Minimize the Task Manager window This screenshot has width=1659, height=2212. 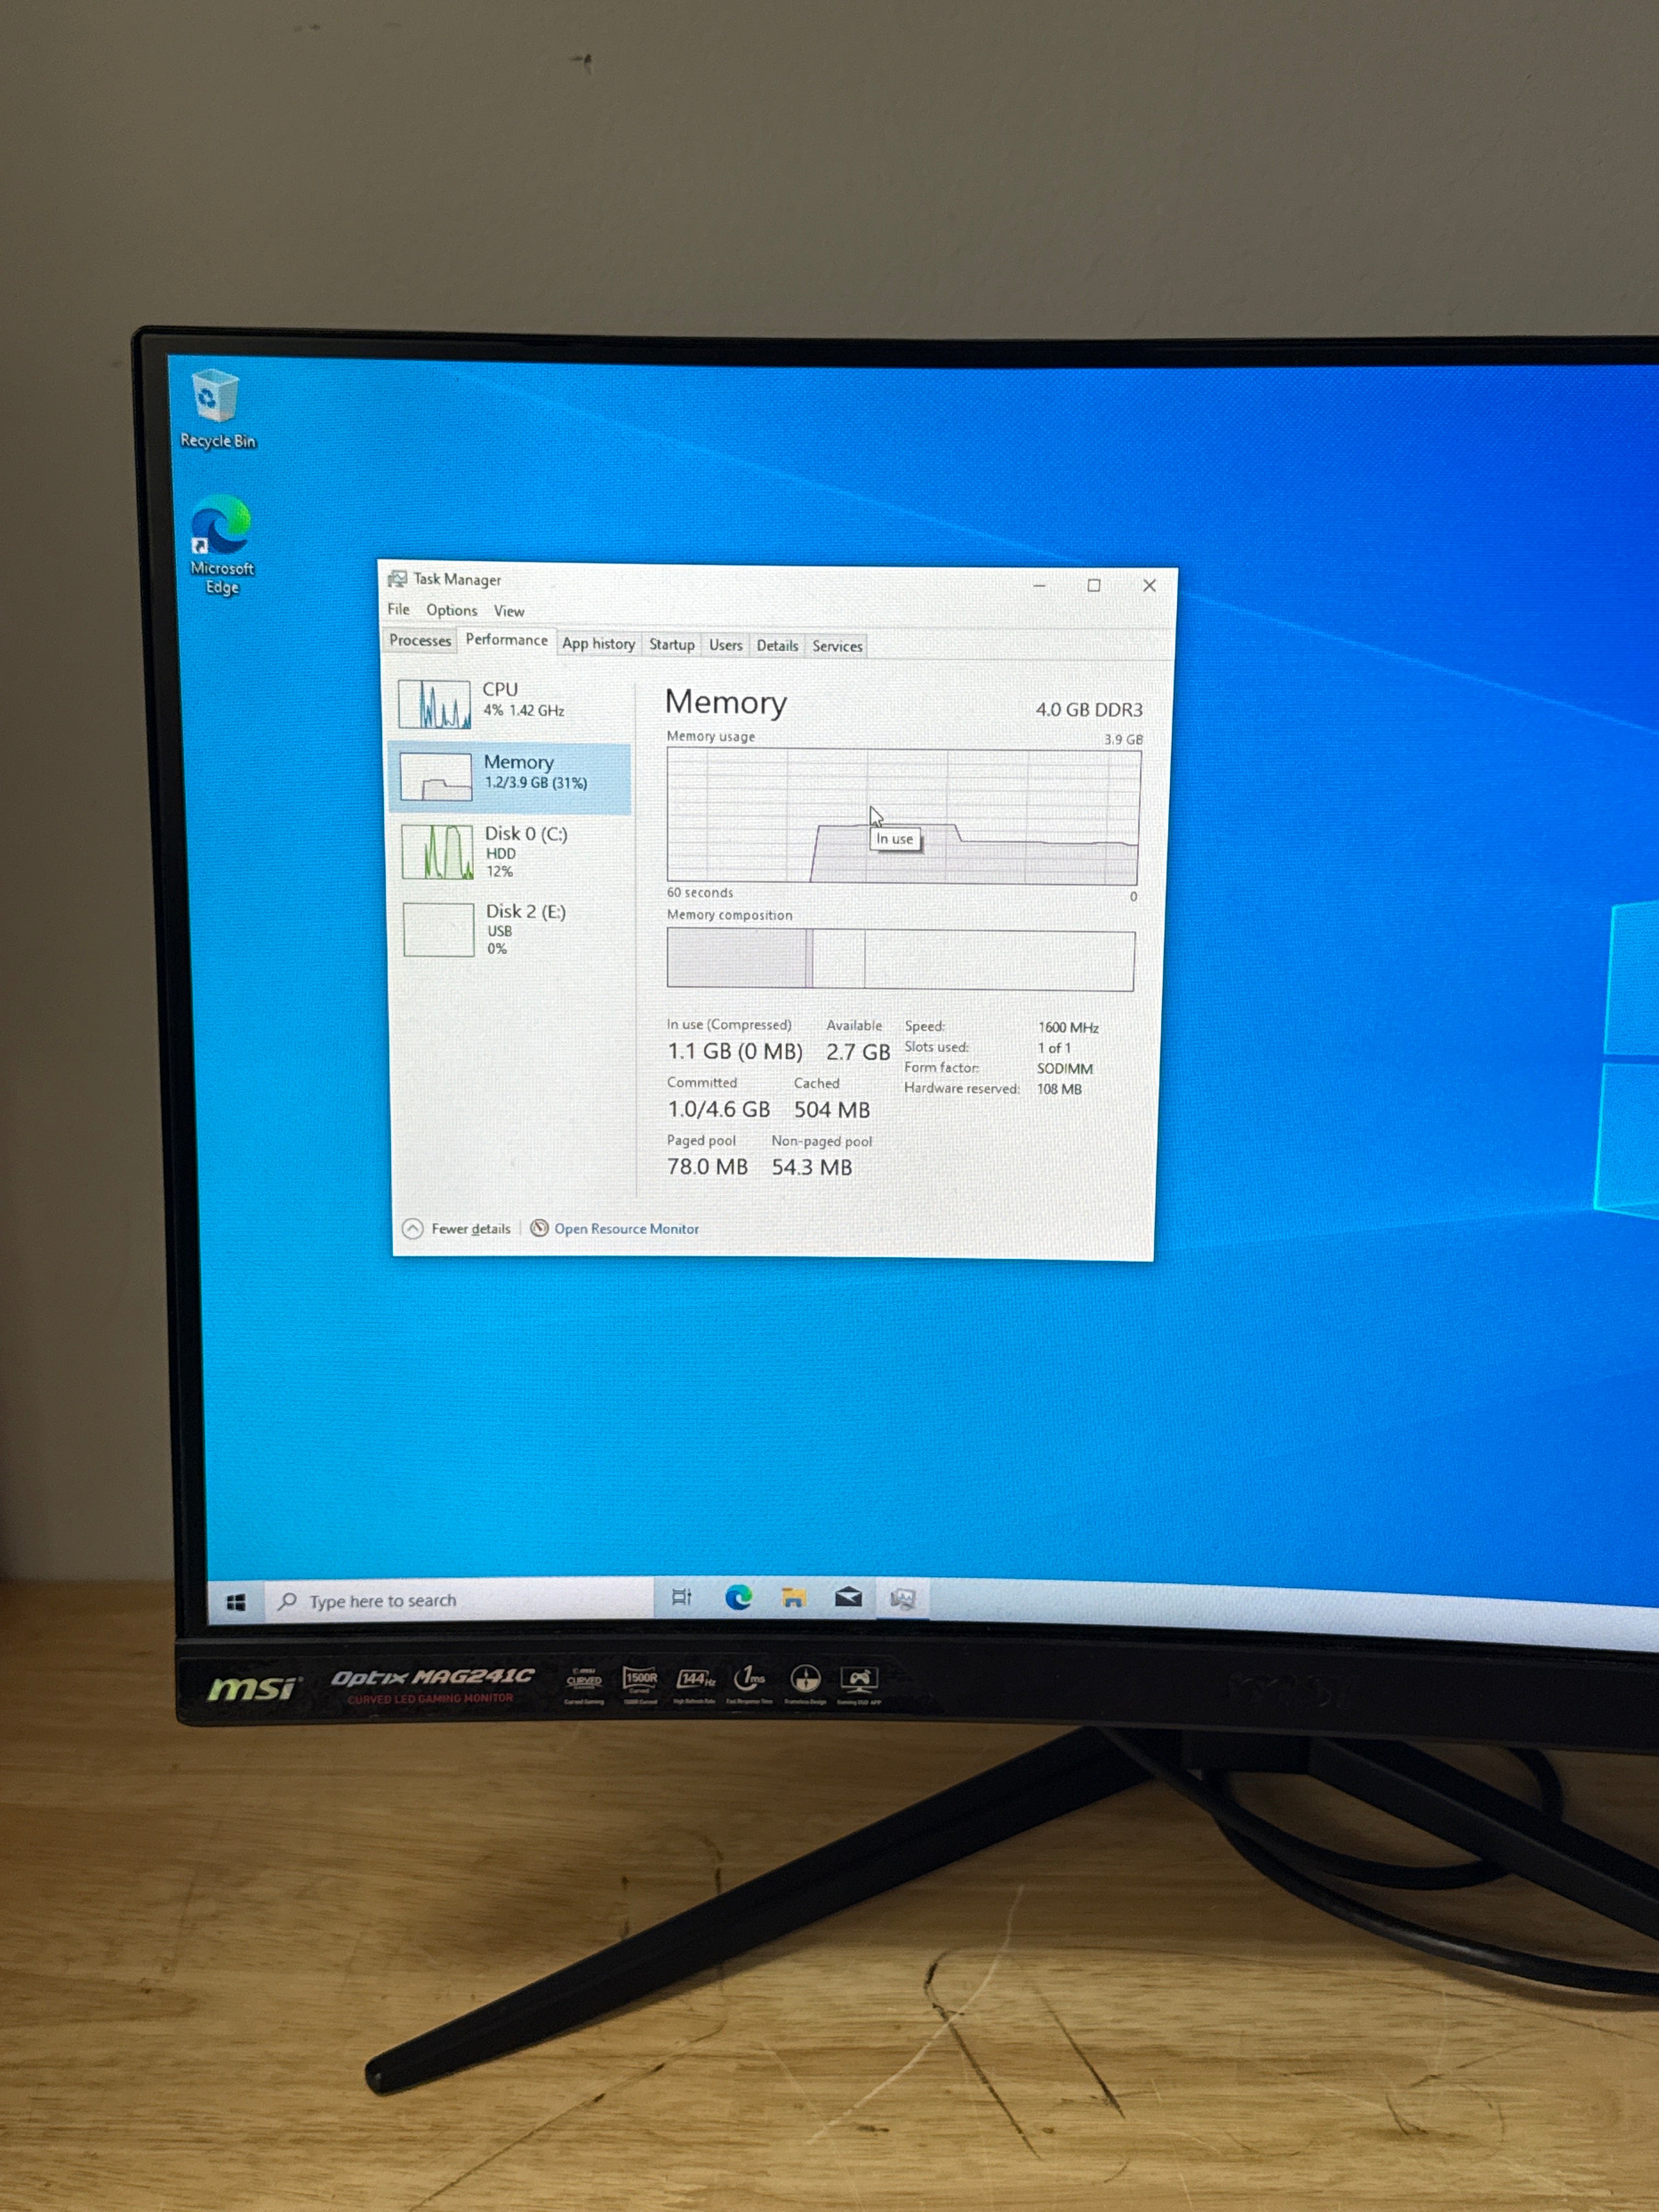(x=1040, y=585)
